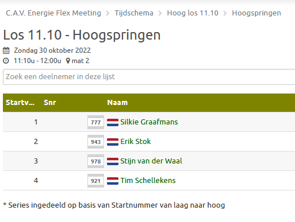Open Silkie Graafmans athlete page
Viewport: 295px width, 222px height.
tap(149, 122)
